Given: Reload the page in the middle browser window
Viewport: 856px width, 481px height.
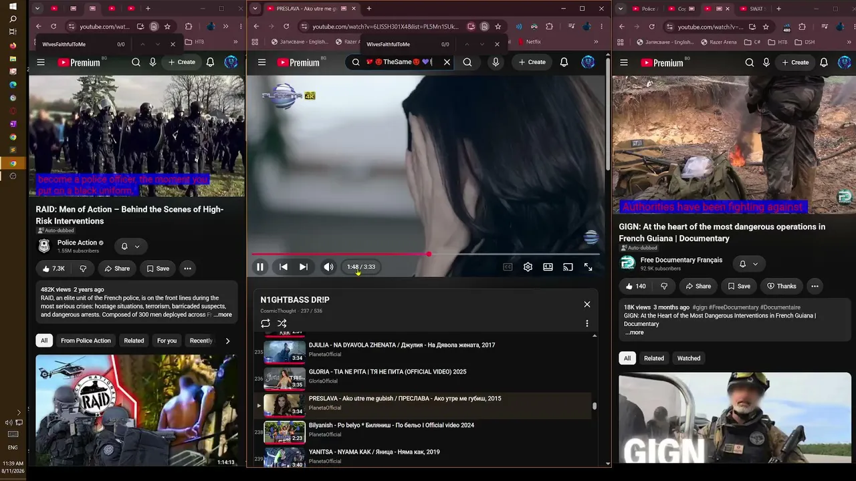Looking at the screenshot, I should coord(286,27).
